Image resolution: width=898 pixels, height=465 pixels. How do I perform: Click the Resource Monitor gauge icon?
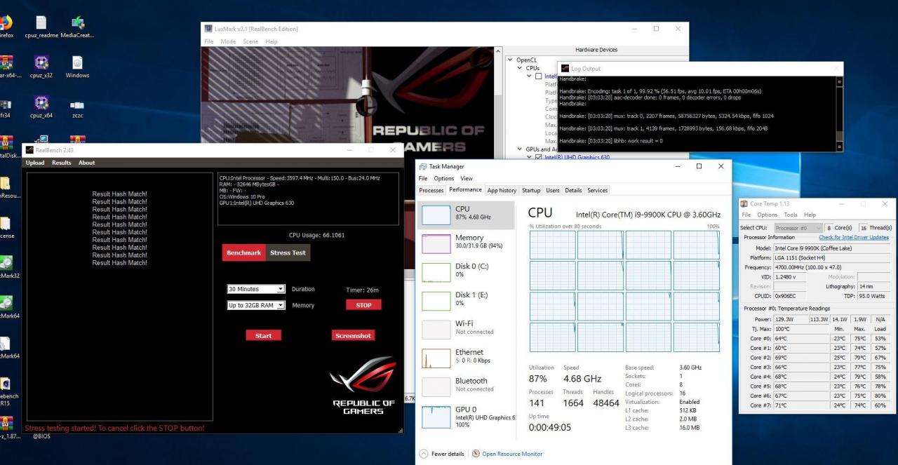coord(476,454)
